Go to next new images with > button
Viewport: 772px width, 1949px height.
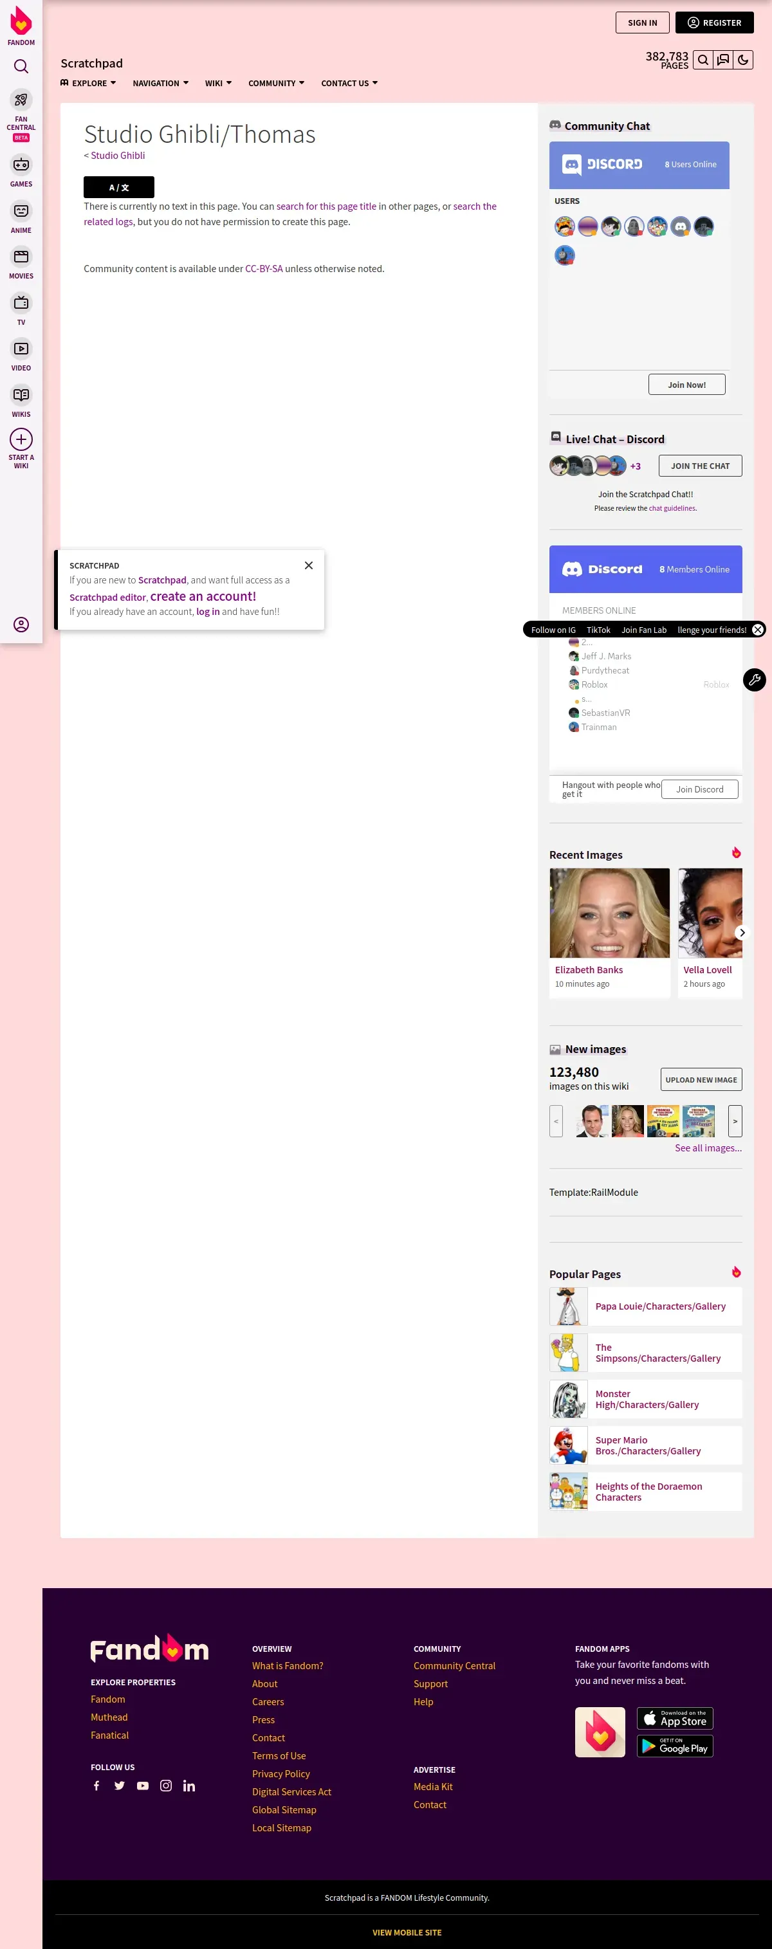[x=735, y=1121]
